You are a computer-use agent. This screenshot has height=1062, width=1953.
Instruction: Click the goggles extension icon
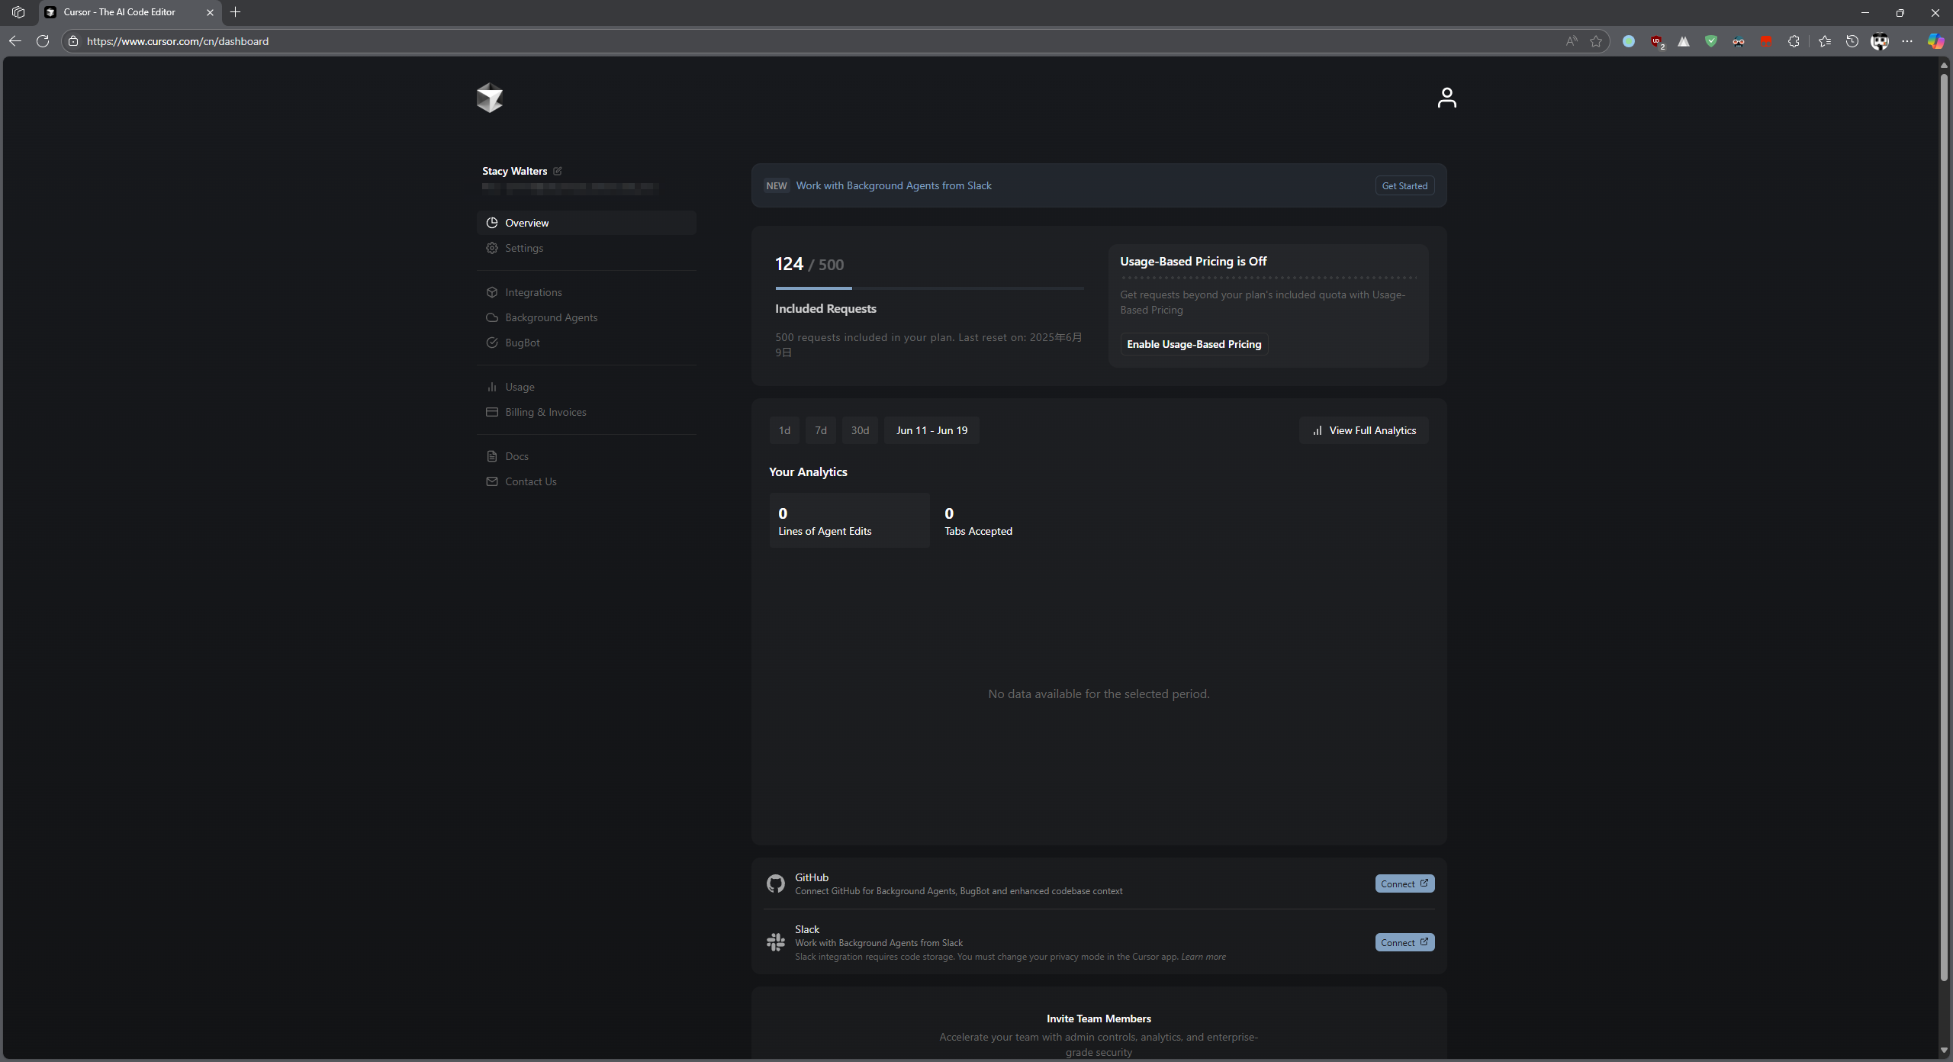[1739, 41]
